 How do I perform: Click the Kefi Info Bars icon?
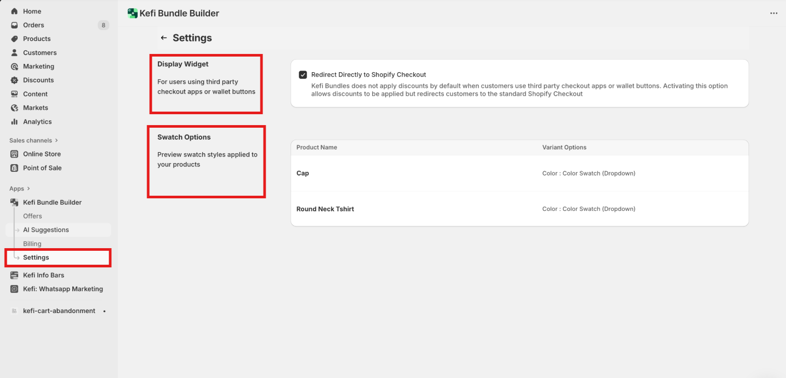pyautogui.click(x=15, y=275)
